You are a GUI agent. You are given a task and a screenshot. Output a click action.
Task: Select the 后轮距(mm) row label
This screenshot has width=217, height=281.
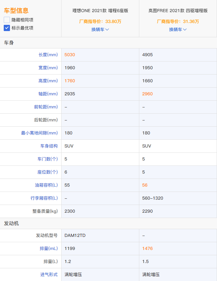click(46, 120)
